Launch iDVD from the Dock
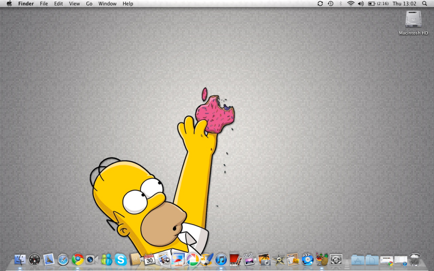434x271 pixels. tap(307, 260)
